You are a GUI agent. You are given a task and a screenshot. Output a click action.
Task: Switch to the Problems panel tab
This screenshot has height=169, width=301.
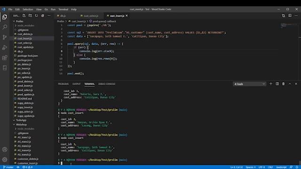pos(63,84)
